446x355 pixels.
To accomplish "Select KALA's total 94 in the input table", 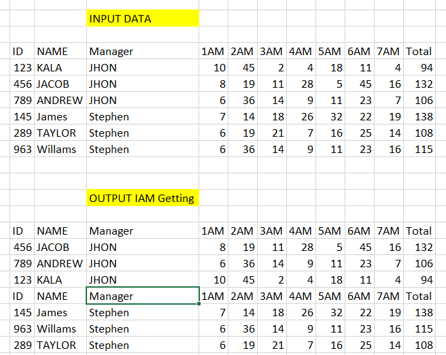I will 419,67.
